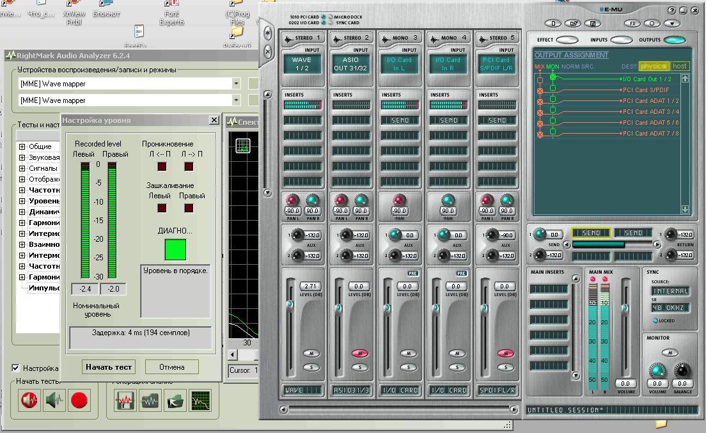
Task: Switch to the INPUTS view in E-MU
Action: (x=622, y=40)
